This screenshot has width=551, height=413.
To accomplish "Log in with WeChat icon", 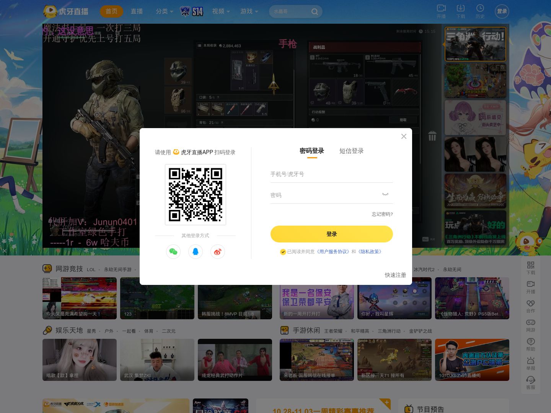I will (x=173, y=252).
